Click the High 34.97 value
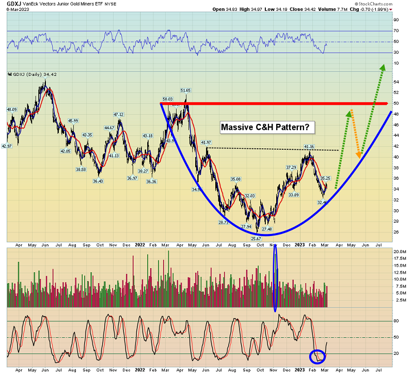Image resolution: width=413 pixels, height=374 pixels. [251, 9]
